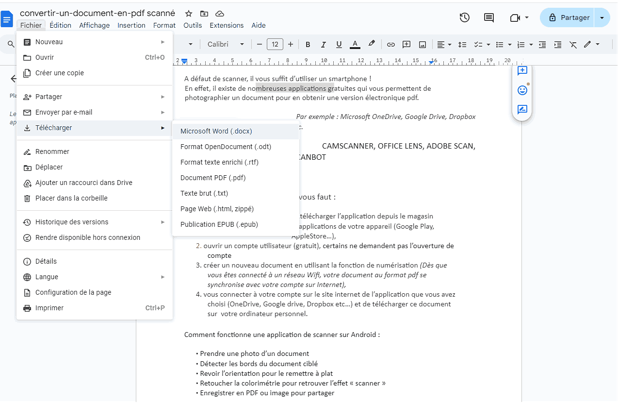Click the Google Docs home icon
Viewport: 618px width, 403px height.
[7, 19]
